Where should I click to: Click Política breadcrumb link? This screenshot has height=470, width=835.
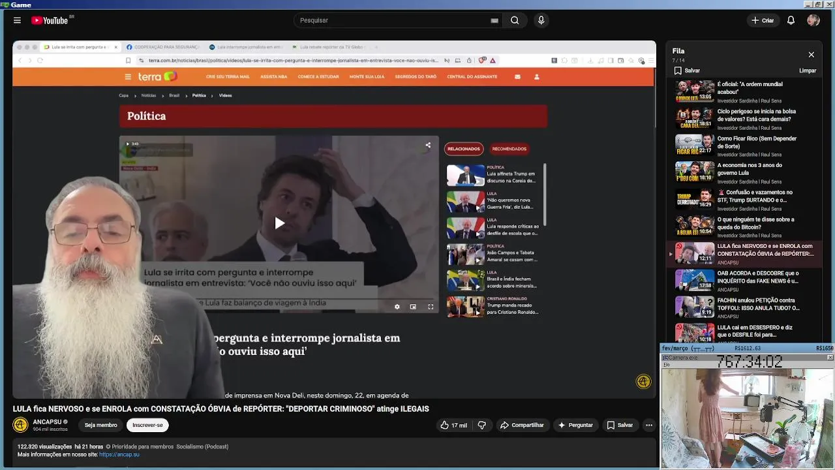199,95
